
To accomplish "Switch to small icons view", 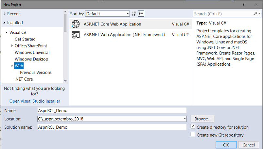I will click(x=134, y=14).
